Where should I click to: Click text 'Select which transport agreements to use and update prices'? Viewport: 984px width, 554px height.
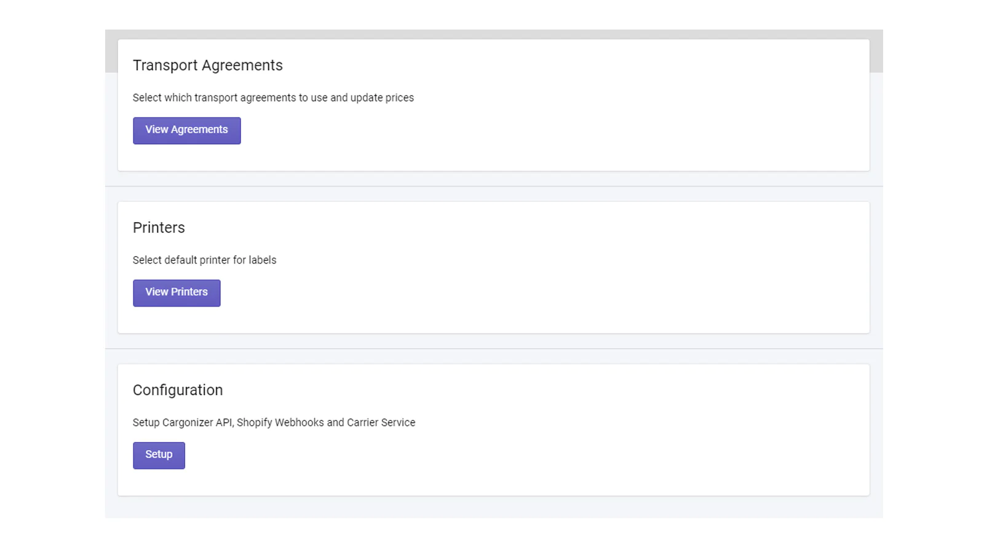pos(273,98)
